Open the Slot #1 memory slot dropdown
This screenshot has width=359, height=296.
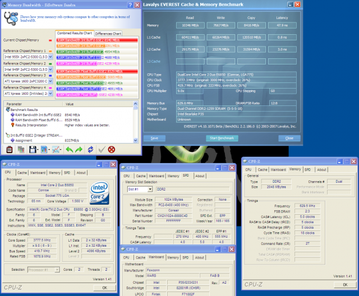[150, 189]
